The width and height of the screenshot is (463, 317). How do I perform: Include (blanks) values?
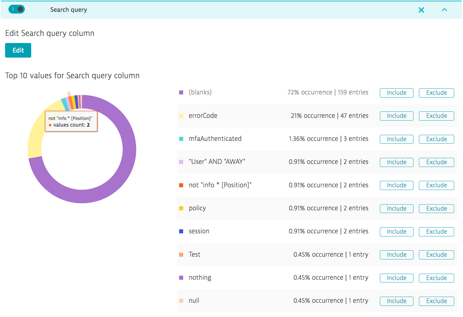coord(397,93)
